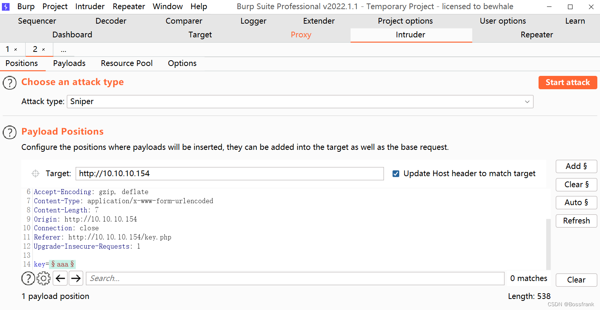Select Intruder attack tab 1
The width and height of the screenshot is (600, 310).
pyautogui.click(x=8, y=49)
